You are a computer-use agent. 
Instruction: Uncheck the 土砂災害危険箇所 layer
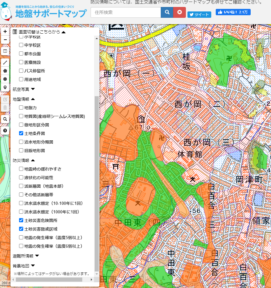[21, 220]
